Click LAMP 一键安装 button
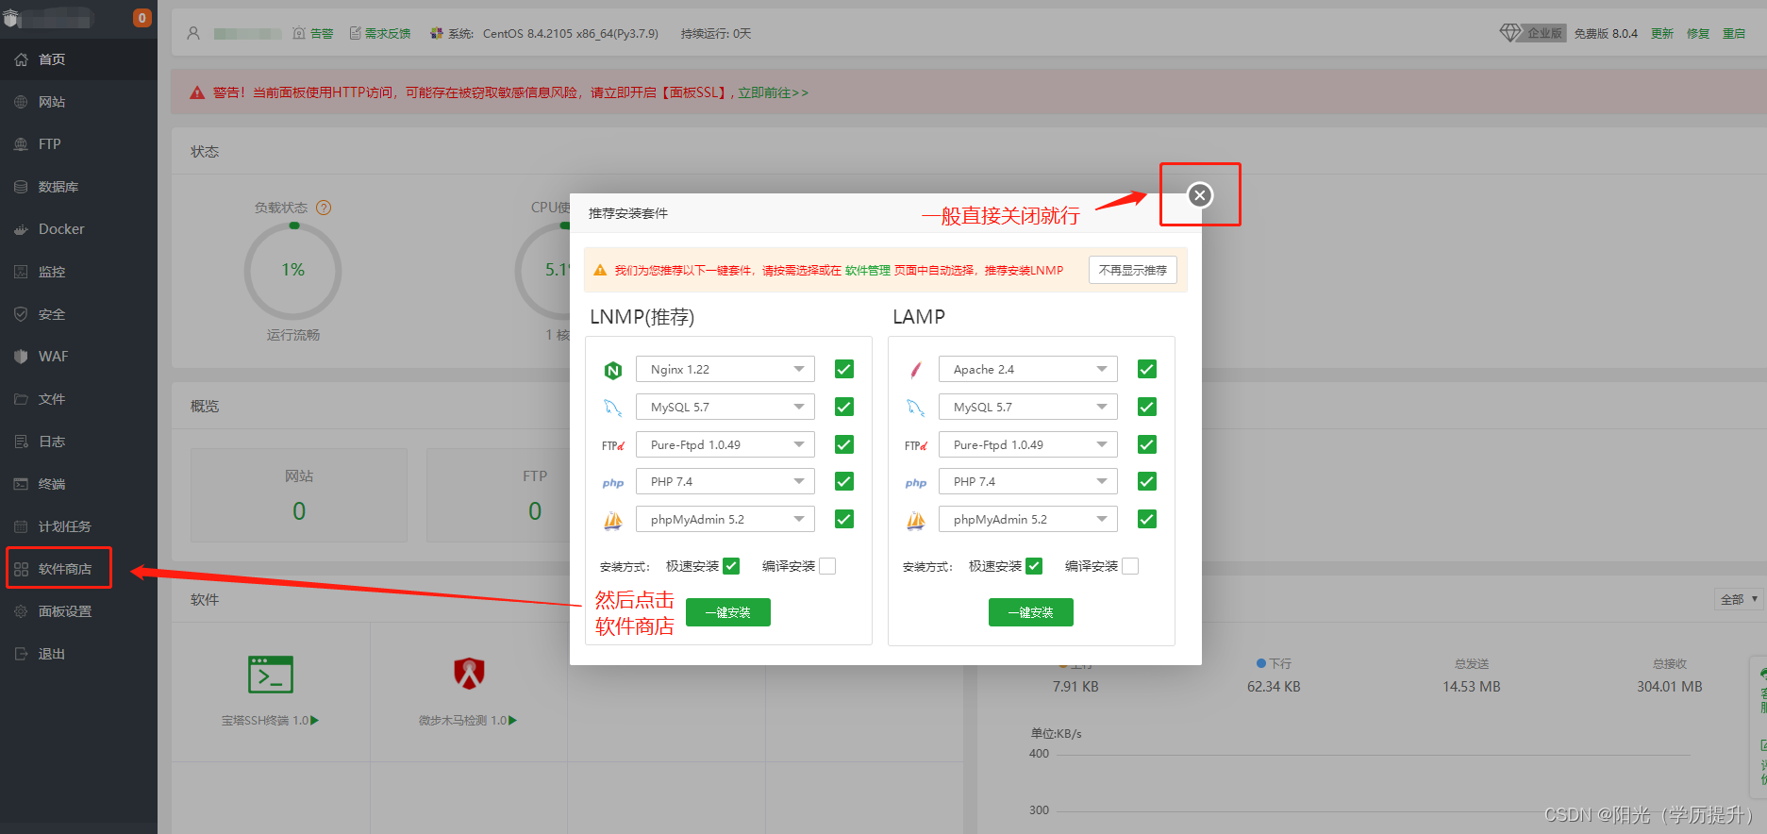 pos(1031,612)
